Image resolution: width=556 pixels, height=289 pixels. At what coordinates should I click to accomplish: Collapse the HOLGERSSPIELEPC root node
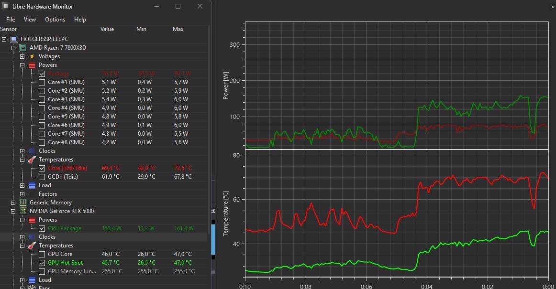coord(4,39)
